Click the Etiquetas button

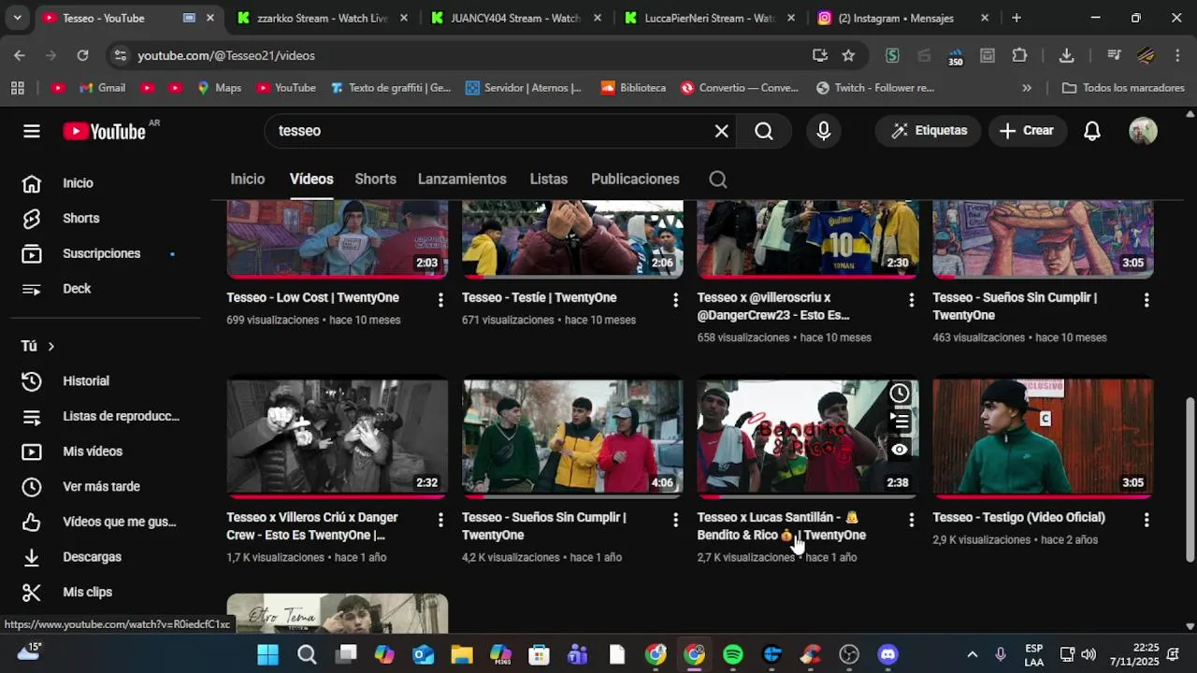(x=928, y=131)
